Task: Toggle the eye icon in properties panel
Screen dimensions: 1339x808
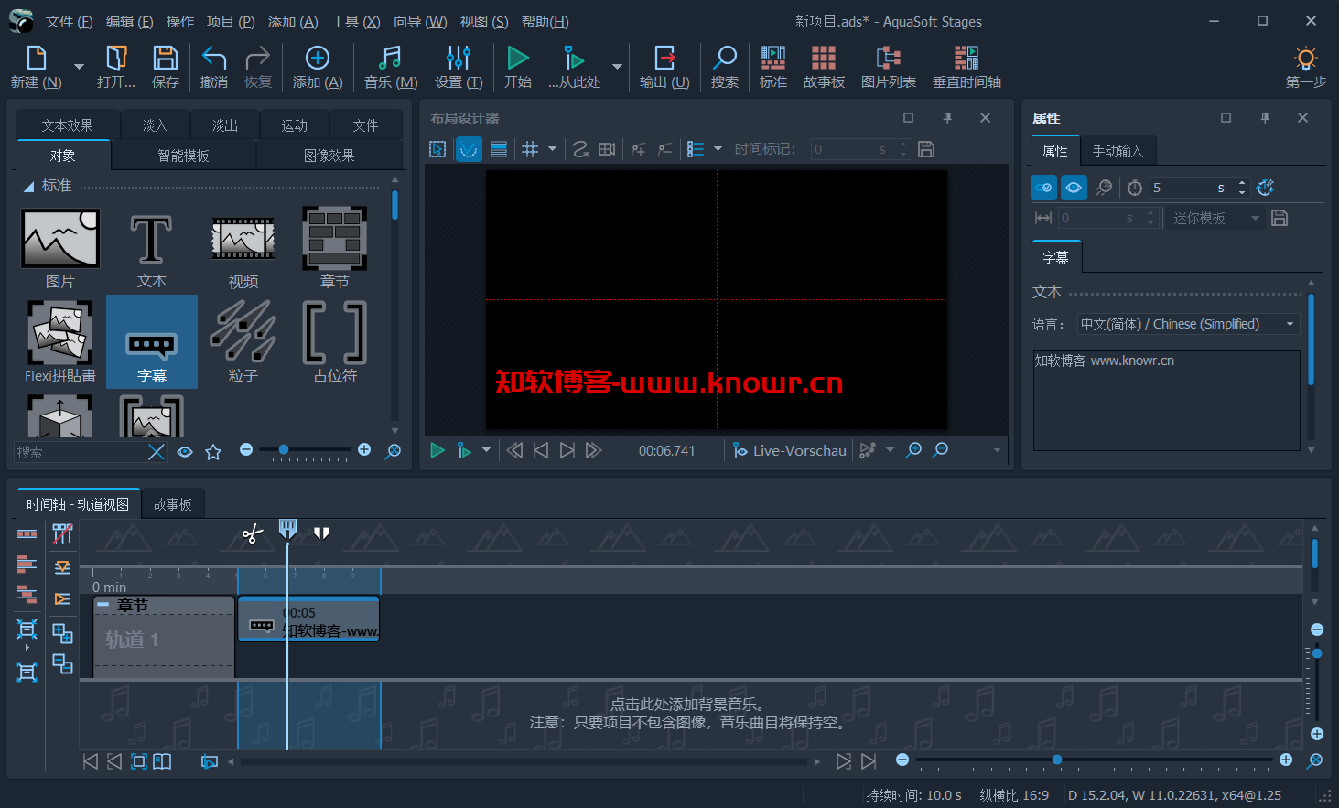Action: 1074,188
